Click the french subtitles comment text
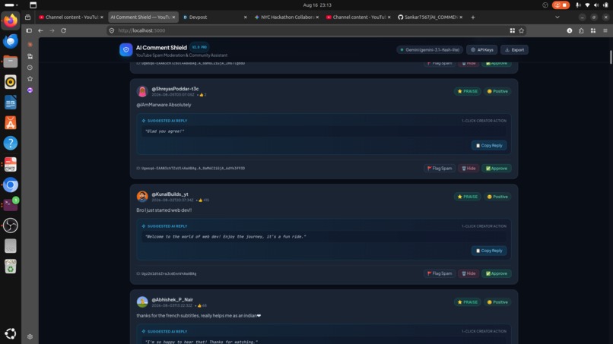The height and width of the screenshot is (344, 613). click(199, 315)
